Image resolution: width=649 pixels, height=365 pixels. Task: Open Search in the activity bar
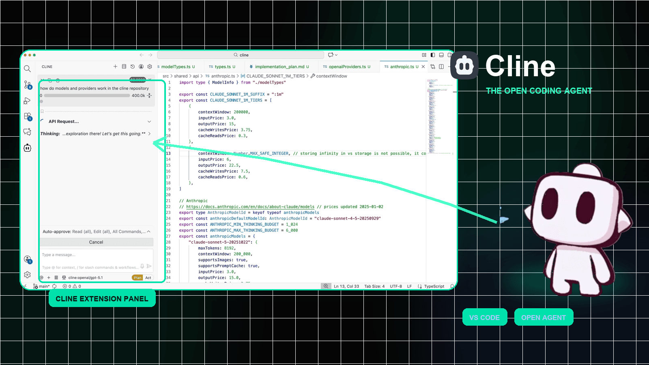[x=27, y=69]
